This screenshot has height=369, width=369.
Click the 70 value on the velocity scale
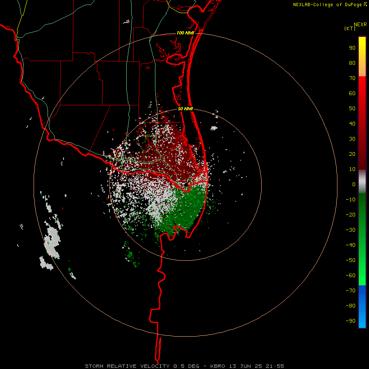pyautogui.click(x=352, y=78)
